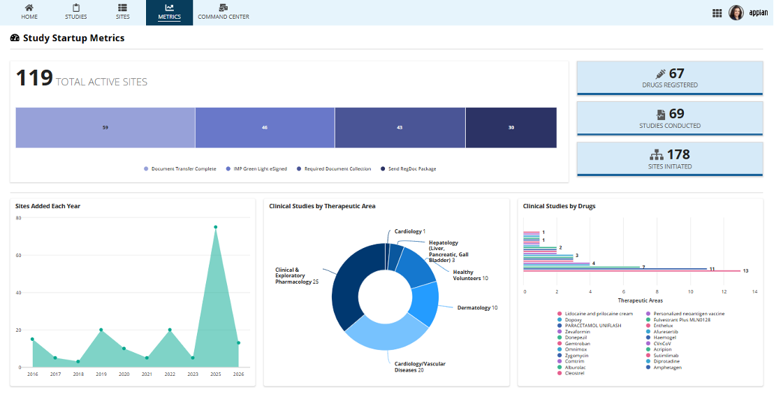Click the user profile avatar

click(x=736, y=13)
